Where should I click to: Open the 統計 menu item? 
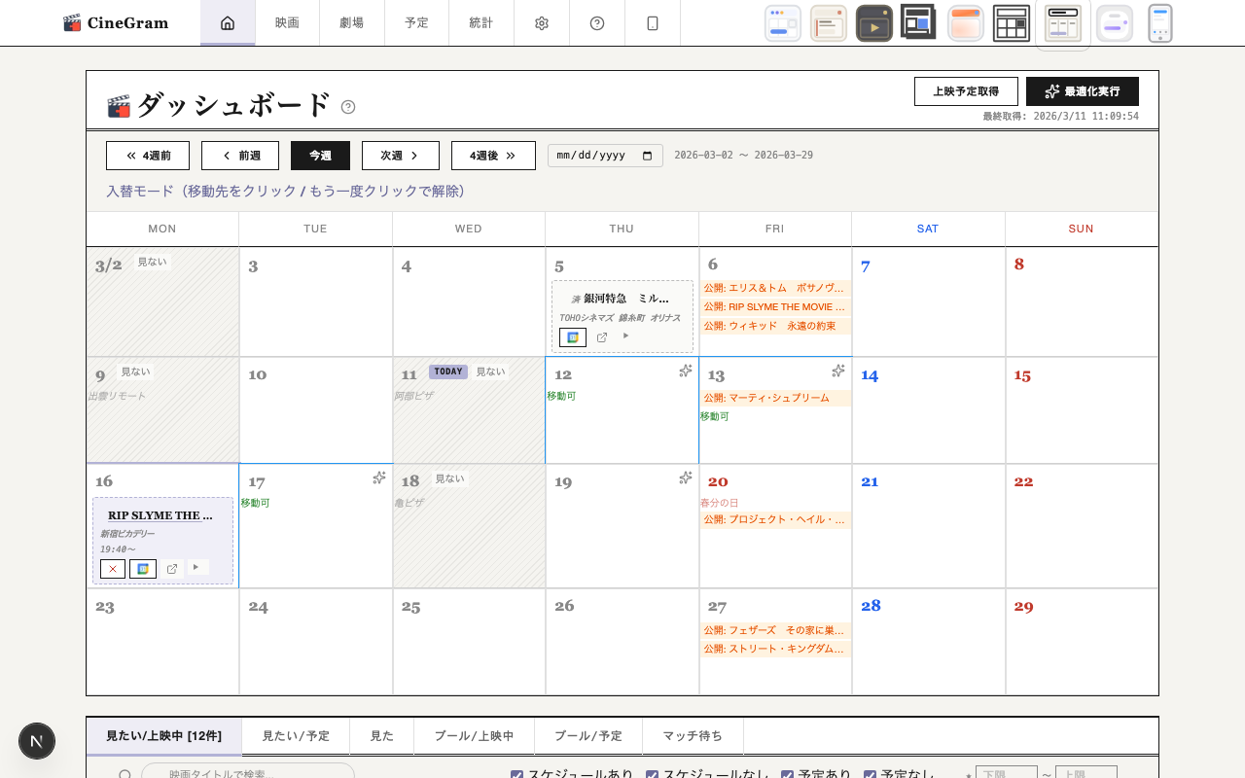(x=480, y=22)
